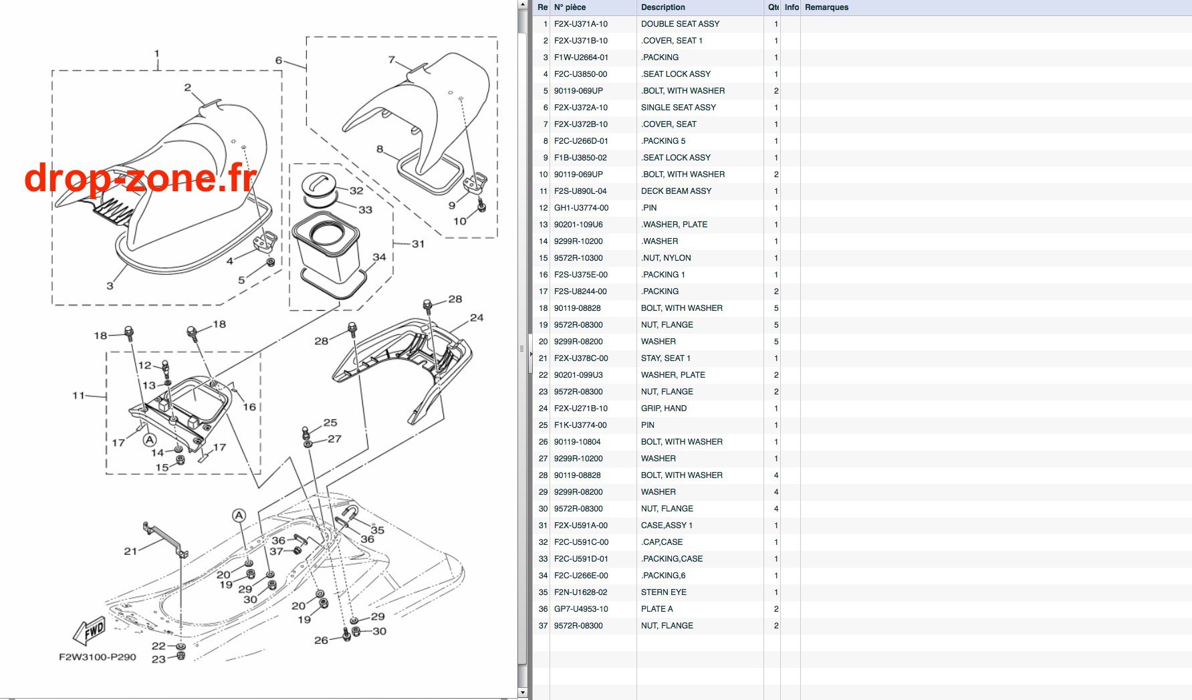
Task: Click callout 31 beside the storage case
Action: (418, 244)
